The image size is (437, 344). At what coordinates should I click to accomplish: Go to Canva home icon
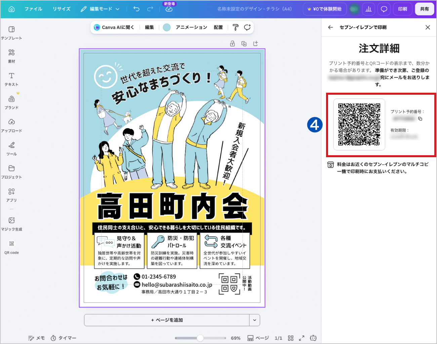tap(11, 9)
